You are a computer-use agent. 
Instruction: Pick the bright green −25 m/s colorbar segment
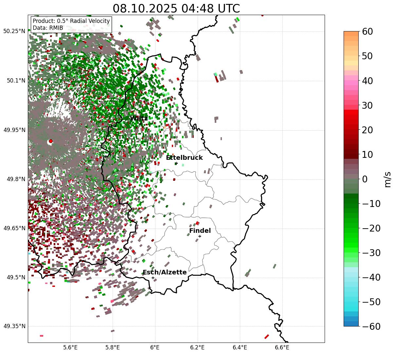(351, 240)
